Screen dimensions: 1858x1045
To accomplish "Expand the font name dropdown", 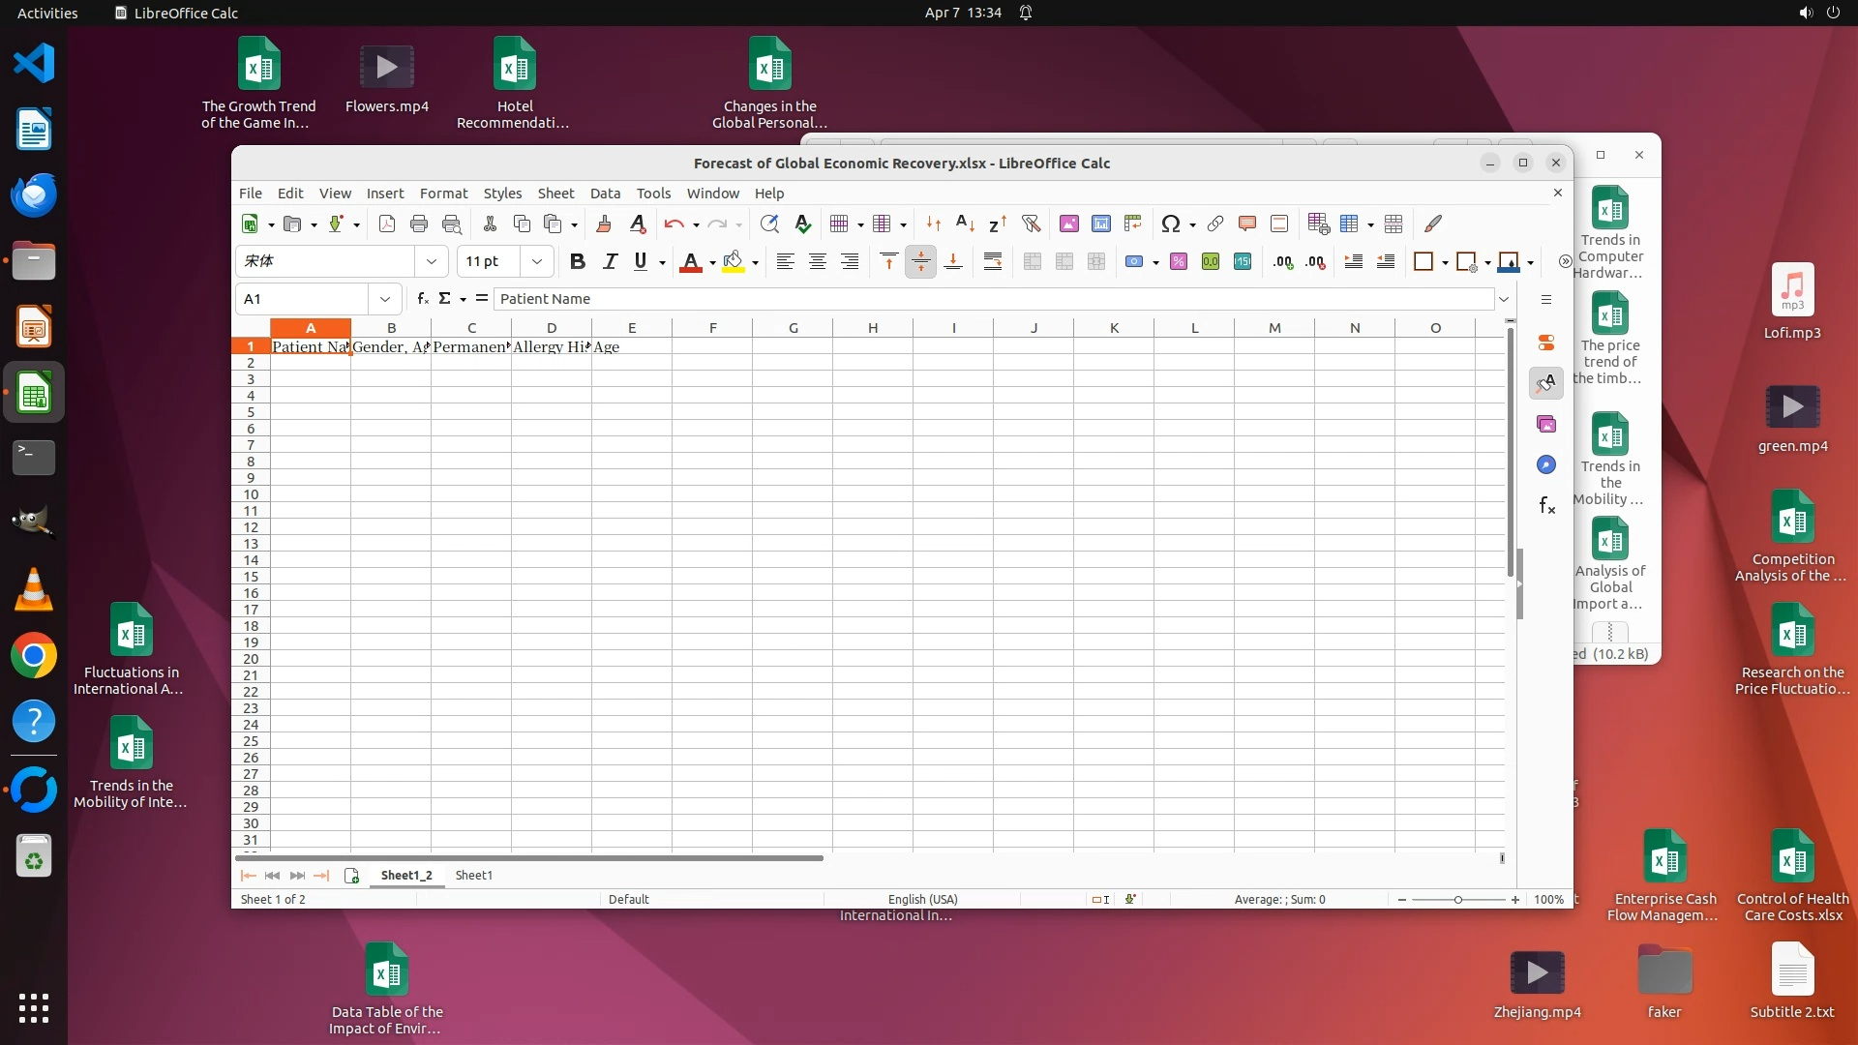I will [x=432, y=261].
